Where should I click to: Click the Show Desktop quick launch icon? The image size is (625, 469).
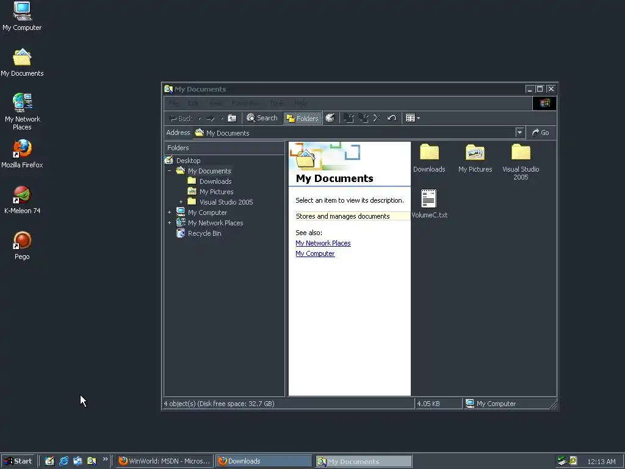49,461
